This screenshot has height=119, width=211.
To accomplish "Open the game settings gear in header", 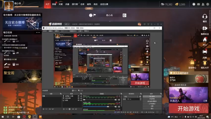I will [208, 4].
